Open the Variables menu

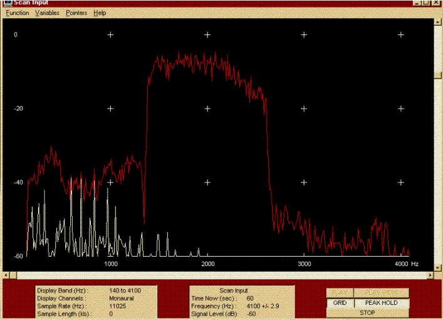[x=47, y=13]
